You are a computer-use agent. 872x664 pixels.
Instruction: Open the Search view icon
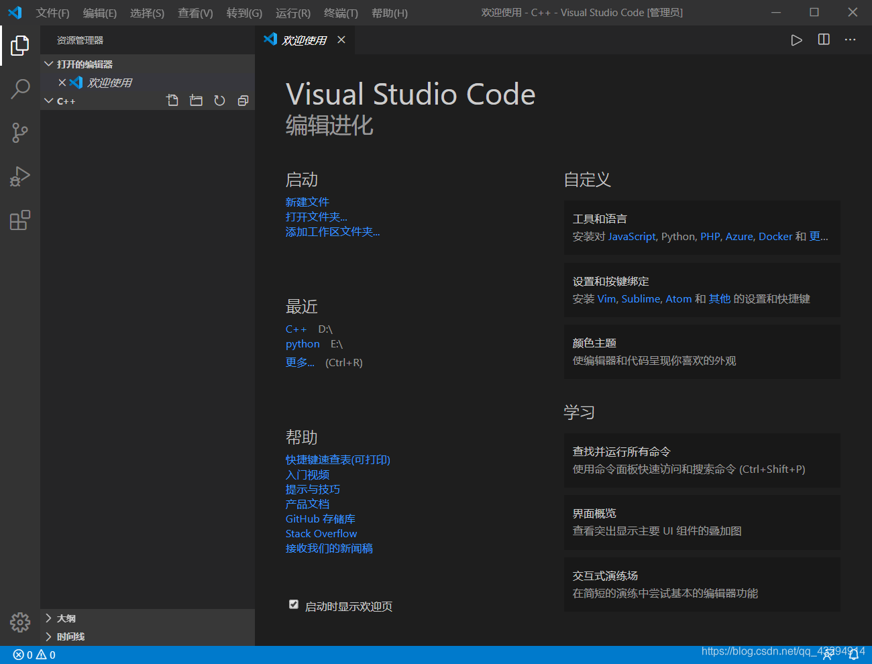(20, 89)
